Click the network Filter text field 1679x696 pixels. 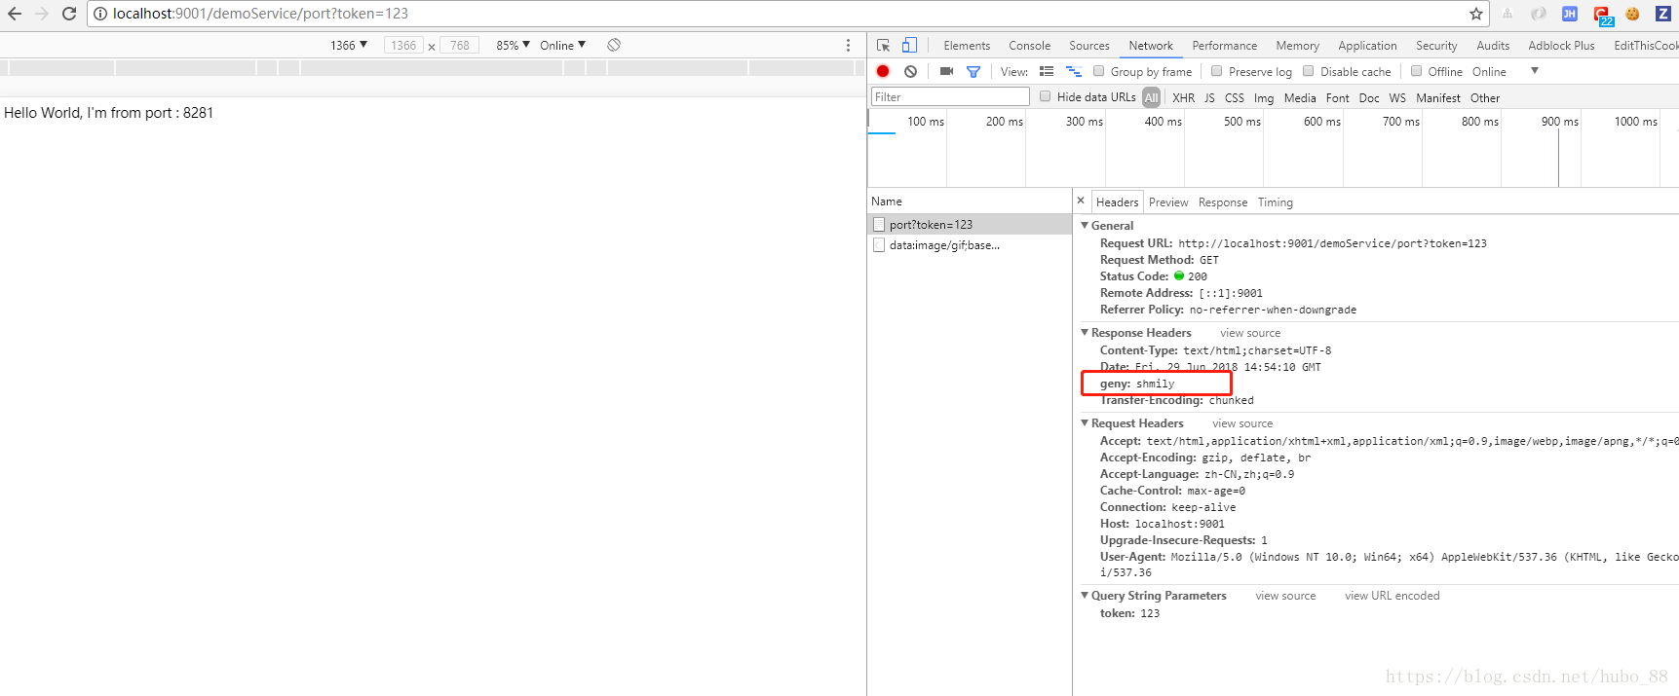(x=950, y=96)
